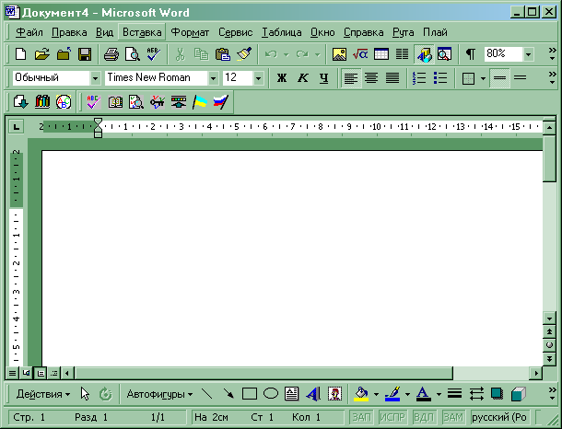Copy selection icon
The image size is (562, 429).
pyautogui.click(x=202, y=54)
